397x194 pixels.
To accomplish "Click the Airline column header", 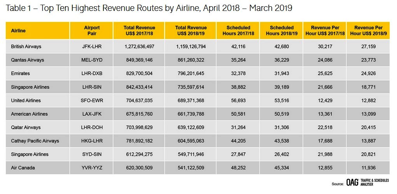I will (x=37, y=31).
